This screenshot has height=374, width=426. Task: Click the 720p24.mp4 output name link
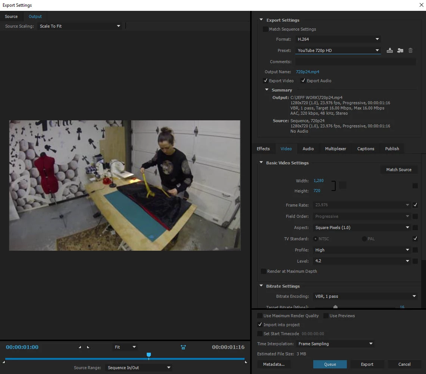(x=308, y=72)
